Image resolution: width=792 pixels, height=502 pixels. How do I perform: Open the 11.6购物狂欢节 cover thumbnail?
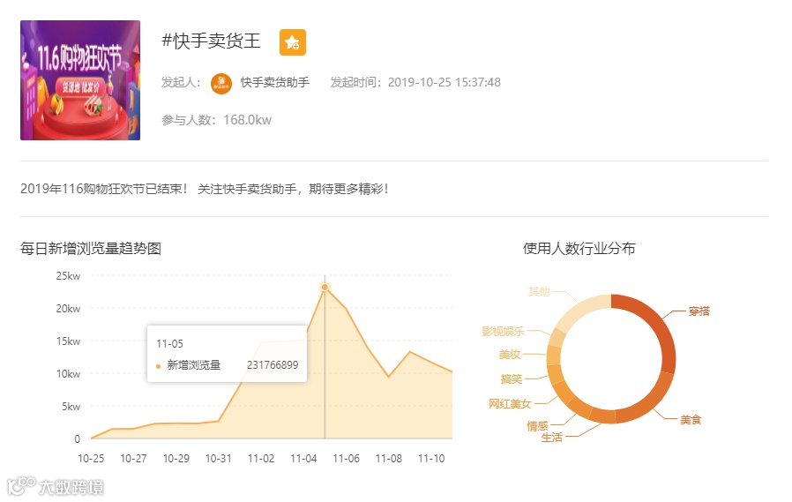[x=80, y=80]
